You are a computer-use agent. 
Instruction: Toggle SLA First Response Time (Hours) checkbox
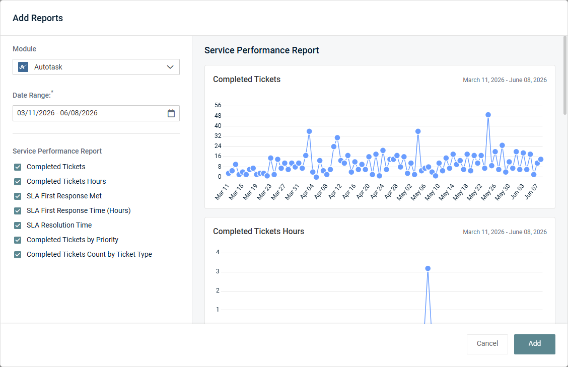(x=18, y=211)
